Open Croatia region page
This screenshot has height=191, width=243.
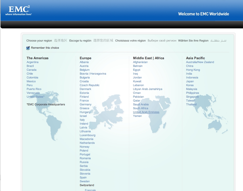click(x=84, y=81)
